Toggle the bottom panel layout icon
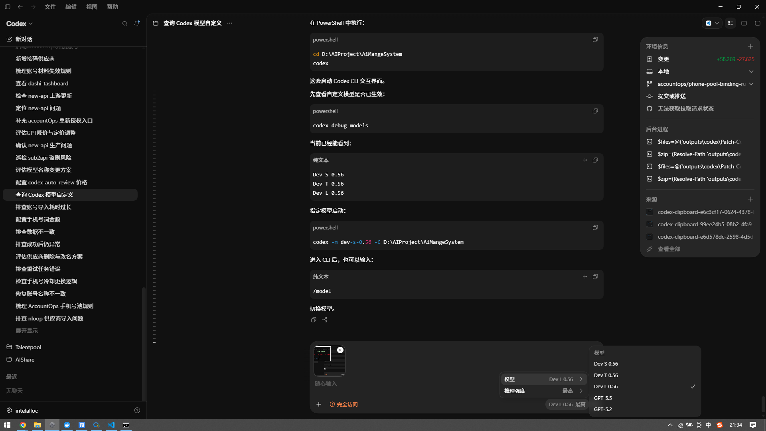The image size is (766, 431). [x=744, y=23]
